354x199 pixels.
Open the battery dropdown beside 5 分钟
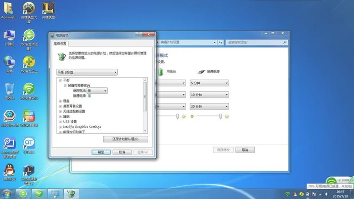pos(171,83)
